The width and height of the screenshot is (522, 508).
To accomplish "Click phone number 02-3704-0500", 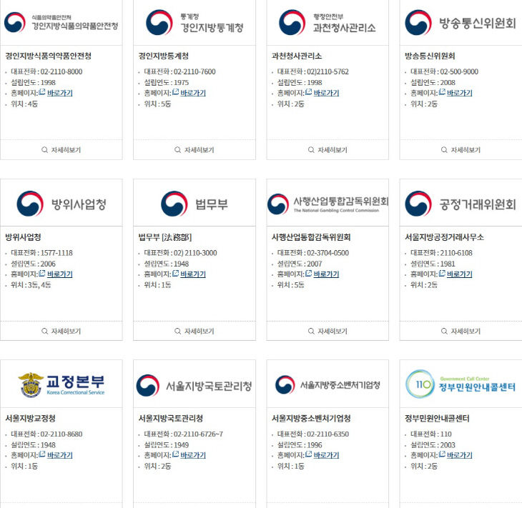I will click(328, 253).
